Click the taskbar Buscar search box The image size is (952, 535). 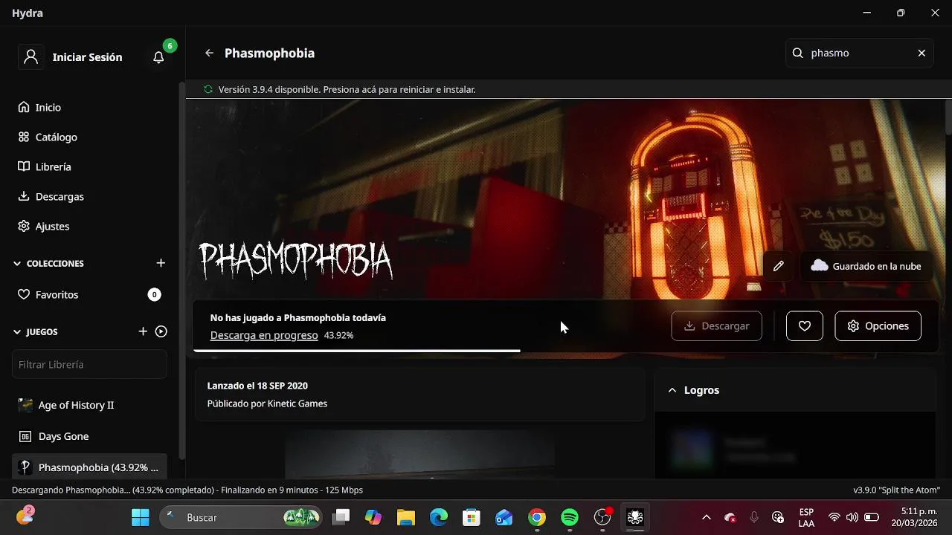242,517
